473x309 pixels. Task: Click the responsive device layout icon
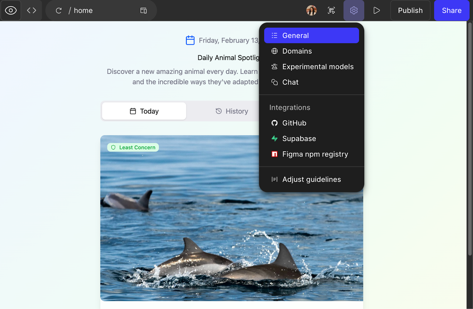143,11
